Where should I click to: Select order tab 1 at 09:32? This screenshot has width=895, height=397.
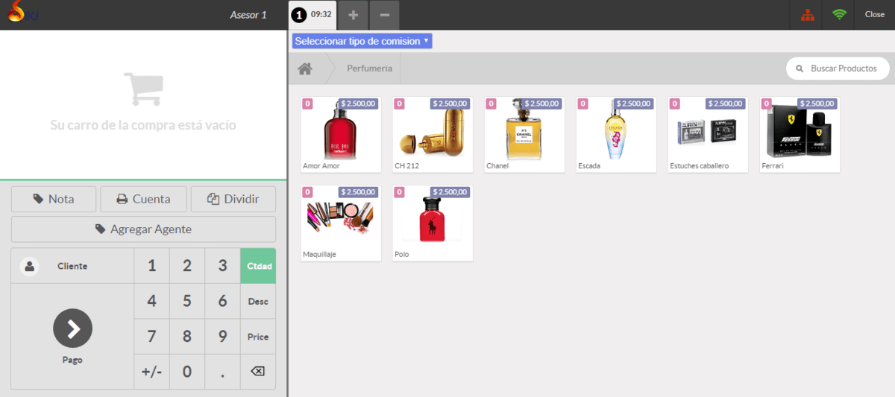point(313,15)
